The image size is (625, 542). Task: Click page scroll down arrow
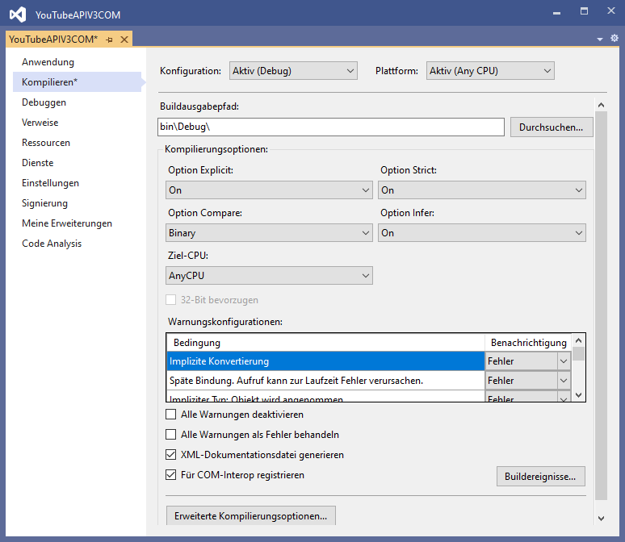[600, 518]
